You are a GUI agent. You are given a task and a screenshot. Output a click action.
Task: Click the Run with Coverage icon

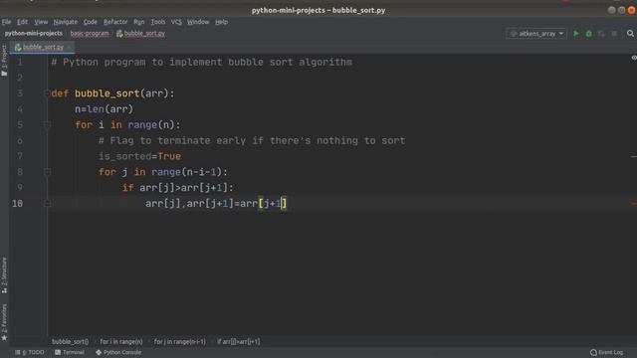(601, 34)
